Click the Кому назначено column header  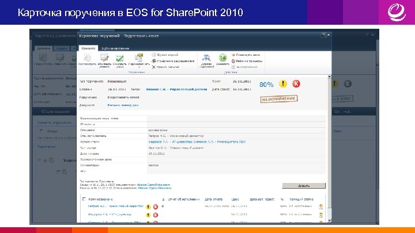pyautogui.click(x=100, y=199)
